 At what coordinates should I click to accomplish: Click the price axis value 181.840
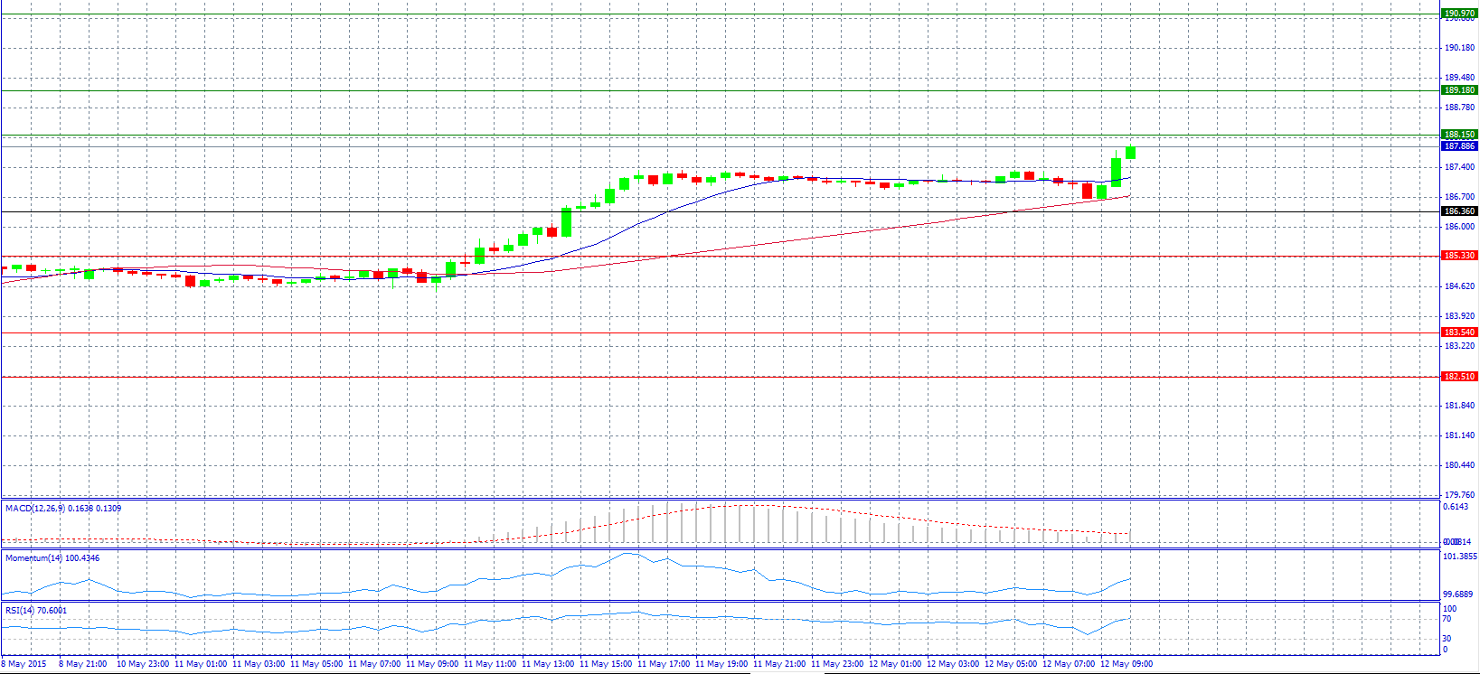[x=1460, y=406]
